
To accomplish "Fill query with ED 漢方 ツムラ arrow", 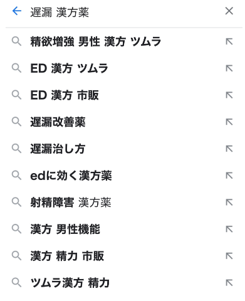I will point(229,68).
